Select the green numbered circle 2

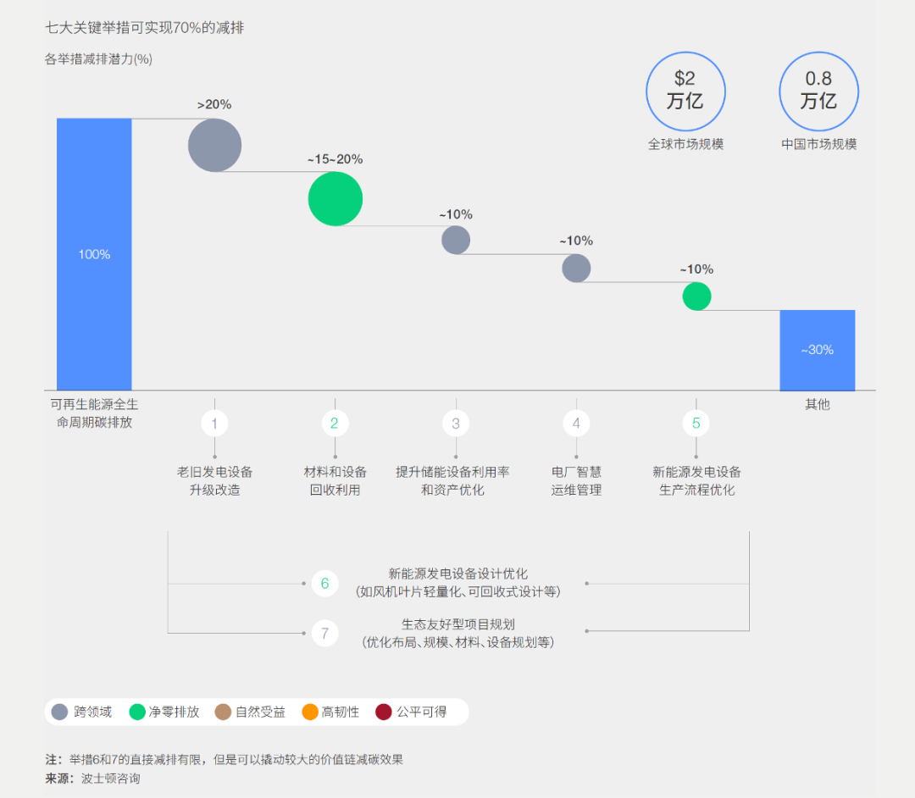tap(335, 424)
